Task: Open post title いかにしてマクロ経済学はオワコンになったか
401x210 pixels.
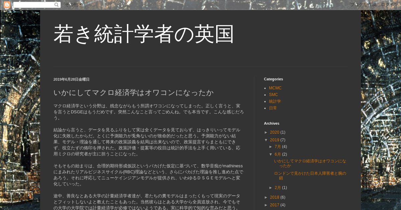Action: click(133, 92)
